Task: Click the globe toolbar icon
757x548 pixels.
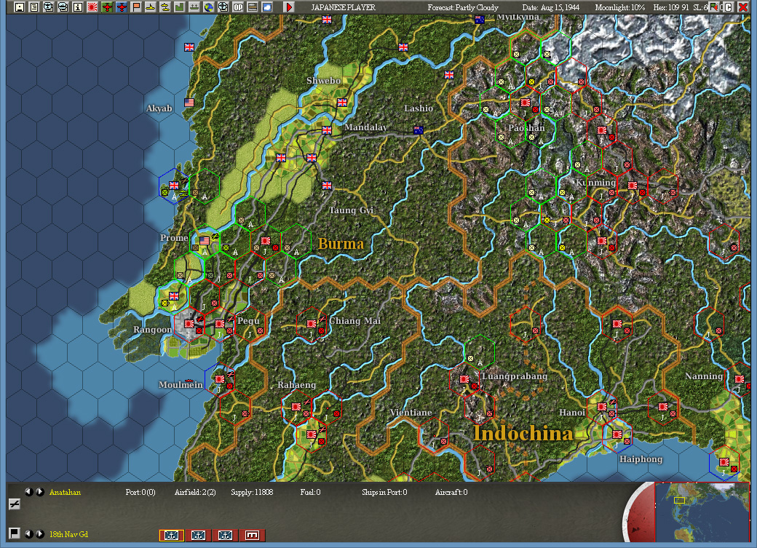Action: point(209,7)
